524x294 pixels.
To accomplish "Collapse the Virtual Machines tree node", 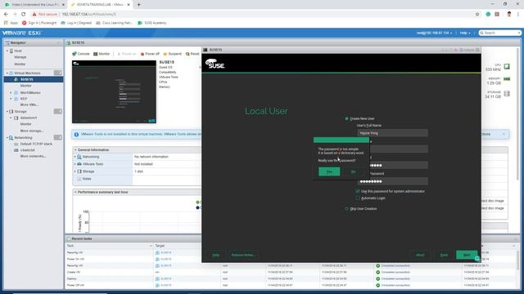I will pos(7,73).
